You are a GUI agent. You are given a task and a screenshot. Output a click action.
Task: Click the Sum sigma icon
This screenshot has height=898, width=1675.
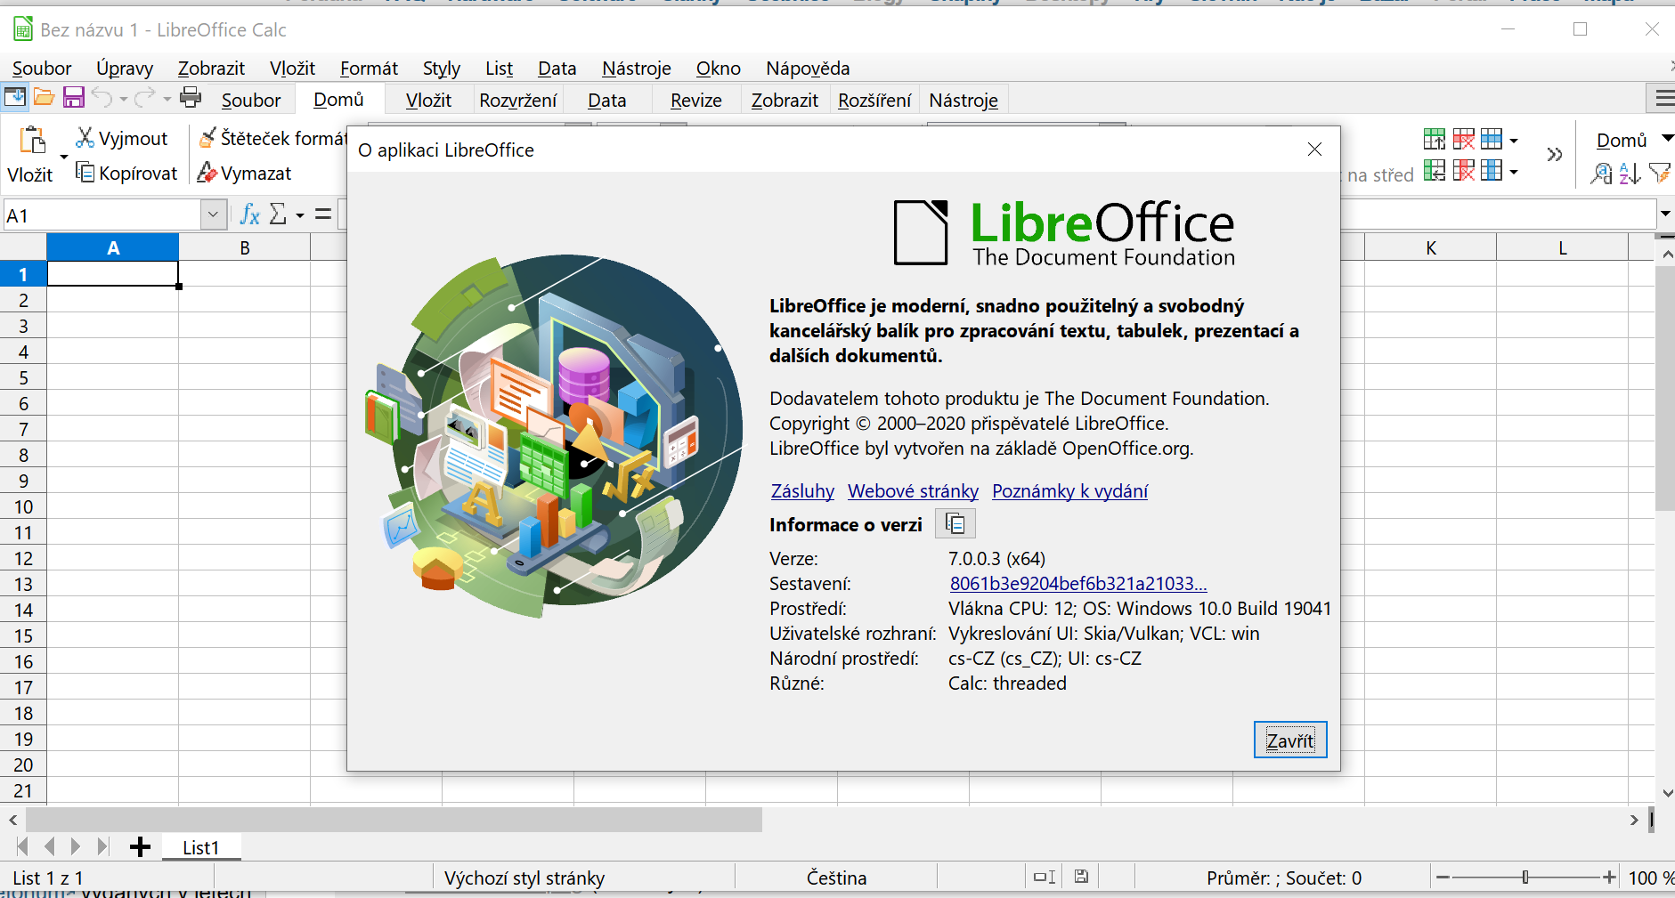tap(278, 214)
